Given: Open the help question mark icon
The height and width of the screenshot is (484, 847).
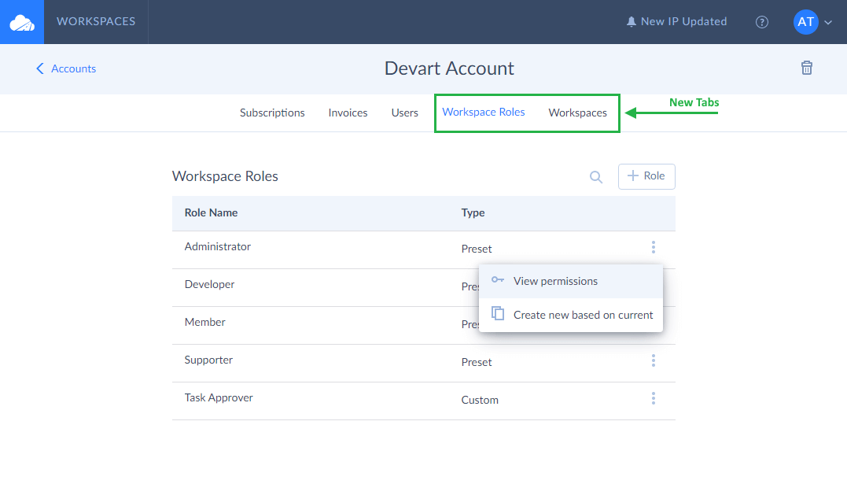Looking at the screenshot, I should (761, 22).
